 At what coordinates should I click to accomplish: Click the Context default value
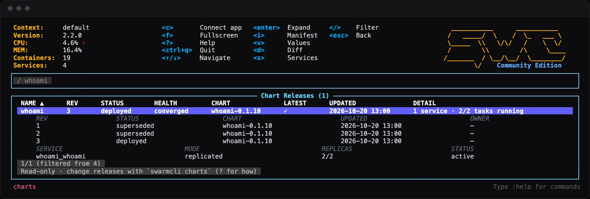pos(76,28)
